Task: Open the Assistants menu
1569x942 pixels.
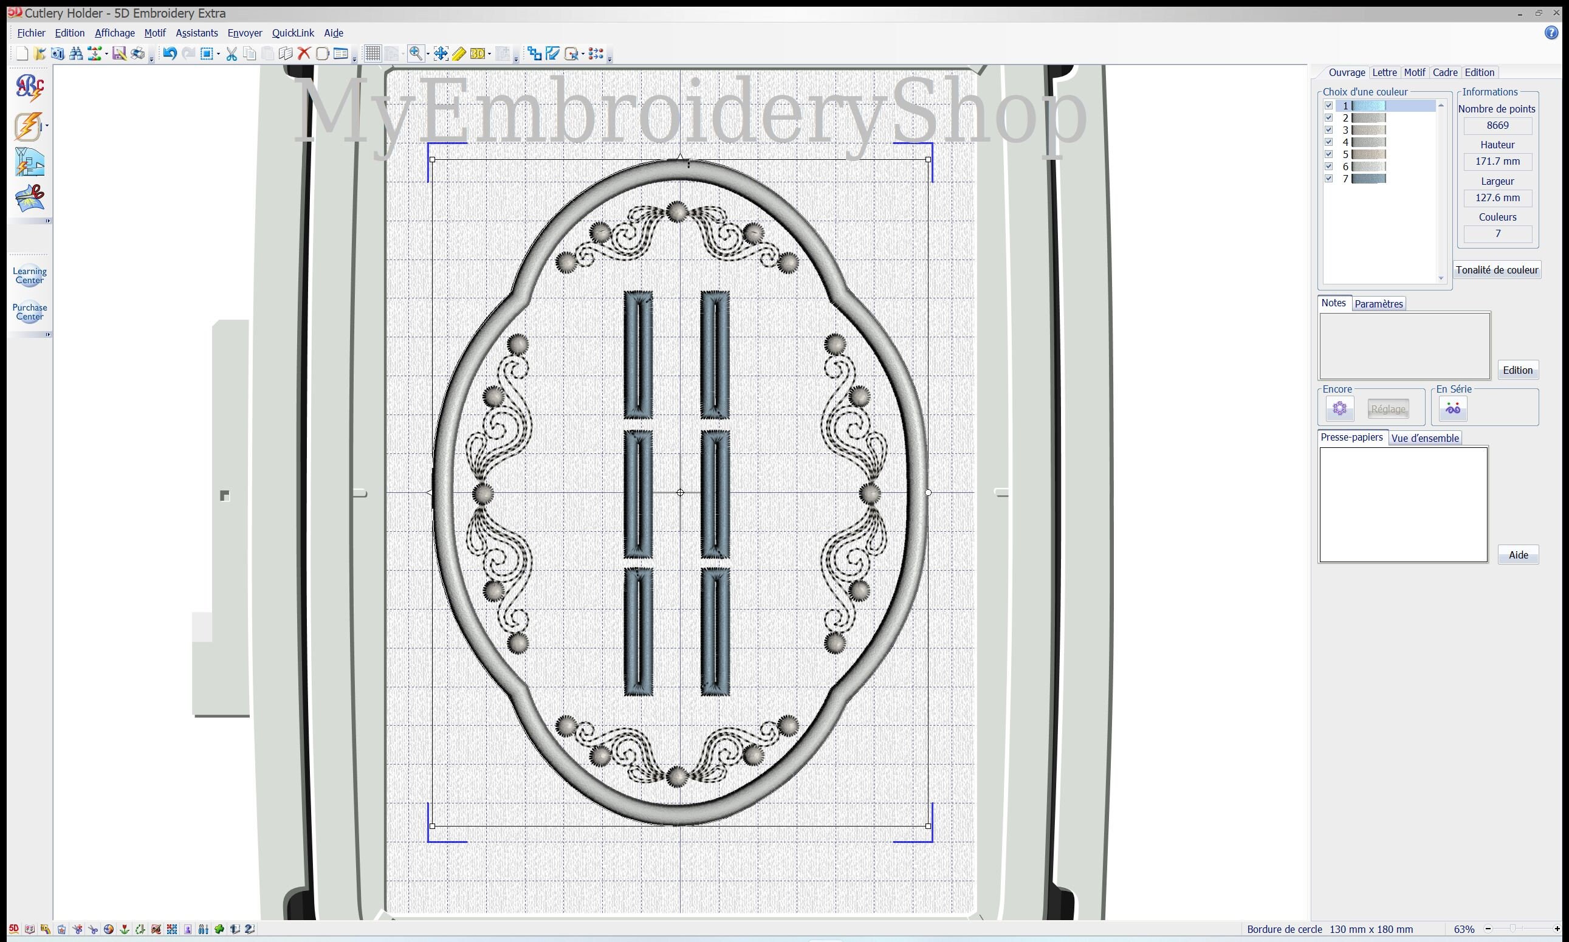Action: (197, 32)
